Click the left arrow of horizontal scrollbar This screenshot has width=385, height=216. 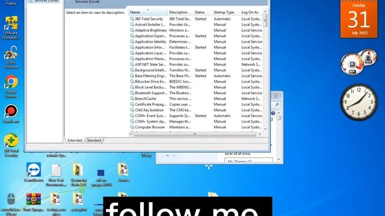click(131, 134)
